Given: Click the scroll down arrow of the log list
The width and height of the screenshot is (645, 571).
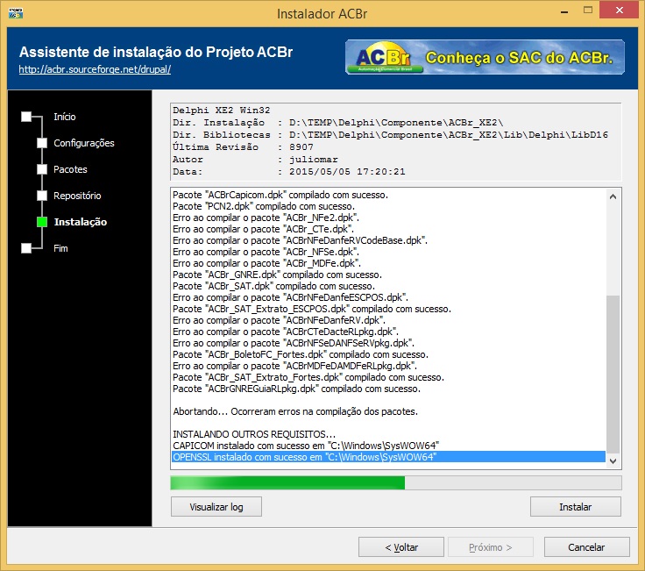Looking at the screenshot, I should (x=613, y=461).
